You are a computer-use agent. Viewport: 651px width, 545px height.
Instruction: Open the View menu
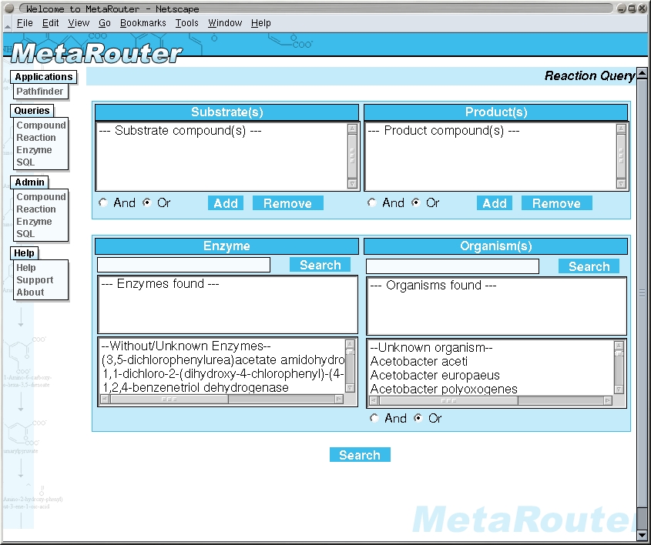coord(79,23)
